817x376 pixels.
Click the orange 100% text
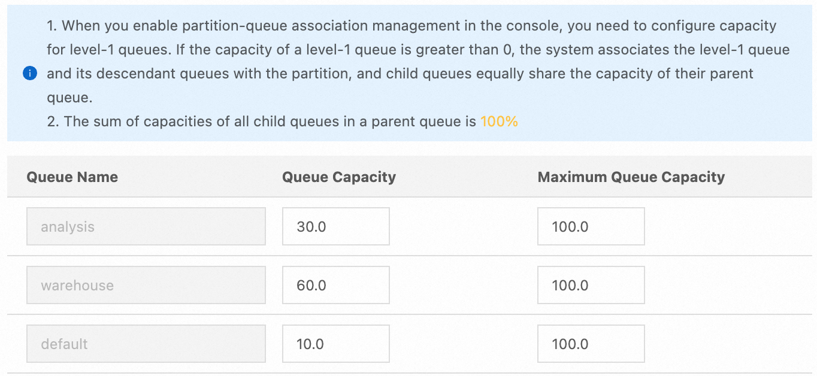tap(499, 122)
